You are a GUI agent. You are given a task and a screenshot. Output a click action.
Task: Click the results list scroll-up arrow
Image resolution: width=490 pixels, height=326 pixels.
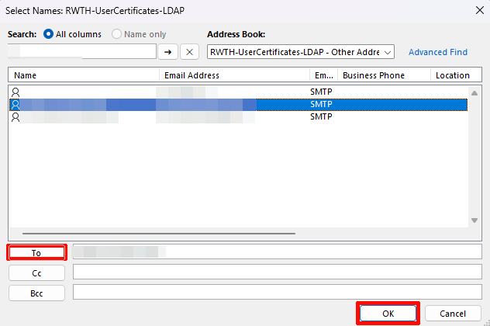[474, 92]
